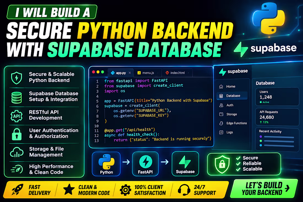Viewport: 303px width, 202px height.
Task: Click the Storage folder icon in the sidebar
Action: click(x=221, y=114)
